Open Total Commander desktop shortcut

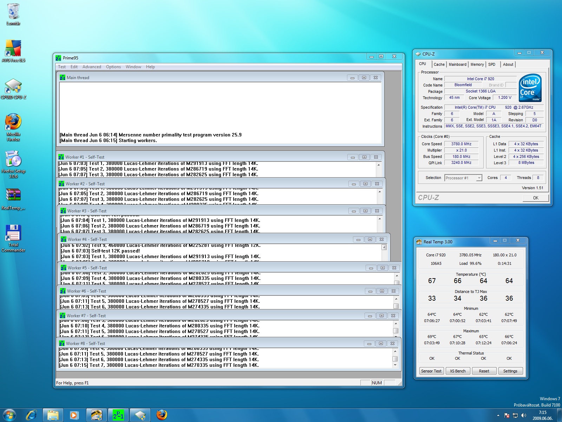tap(13, 238)
